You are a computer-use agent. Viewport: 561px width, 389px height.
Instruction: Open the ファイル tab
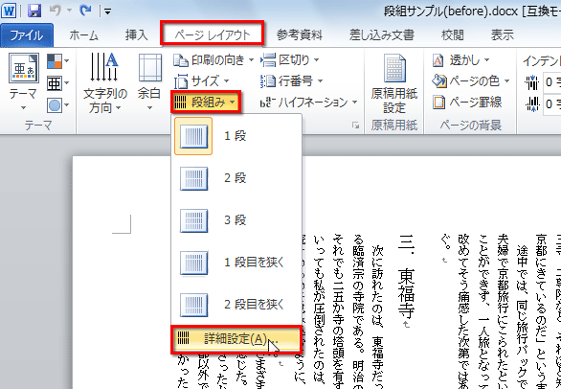tap(27, 35)
